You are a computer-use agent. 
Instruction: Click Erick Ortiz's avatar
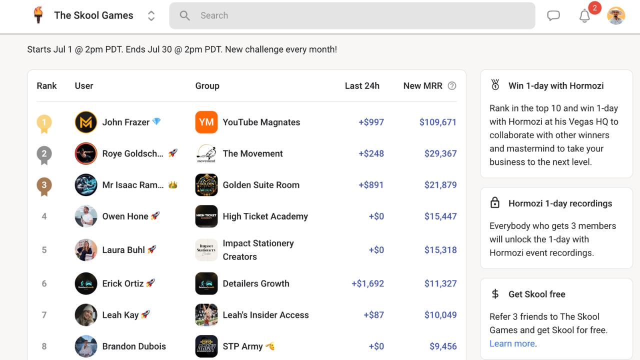coord(86,283)
